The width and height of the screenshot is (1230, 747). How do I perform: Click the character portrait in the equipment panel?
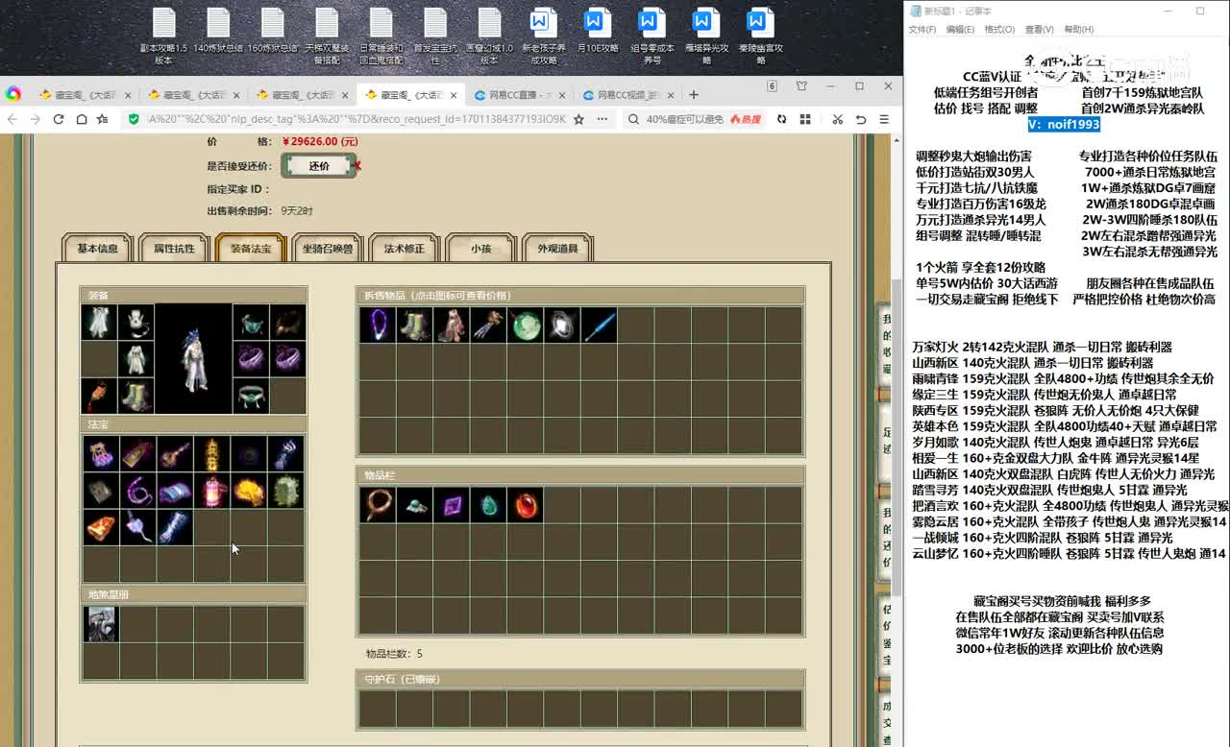pos(194,359)
